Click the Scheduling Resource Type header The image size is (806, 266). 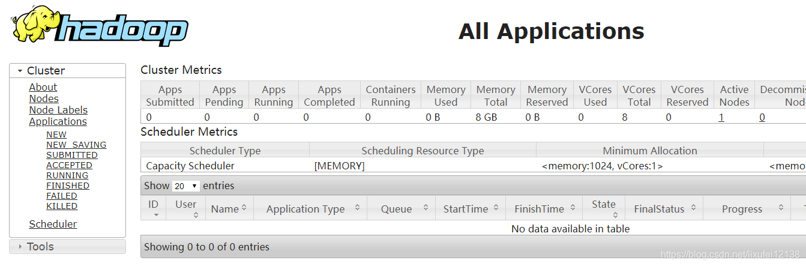pyautogui.click(x=423, y=151)
